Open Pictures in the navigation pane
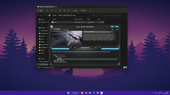Viewport: 170px width, 95px height. pos(43,36)
